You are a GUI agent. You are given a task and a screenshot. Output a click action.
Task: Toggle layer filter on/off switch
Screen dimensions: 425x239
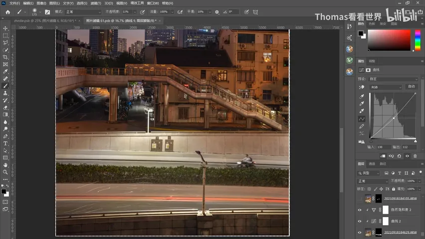[x=421, y=172]
